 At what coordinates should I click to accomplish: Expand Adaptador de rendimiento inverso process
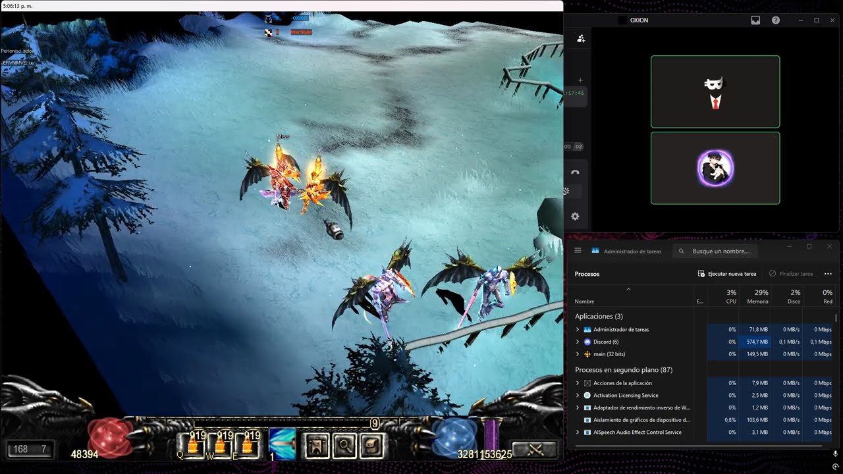[x=578, y=408]
